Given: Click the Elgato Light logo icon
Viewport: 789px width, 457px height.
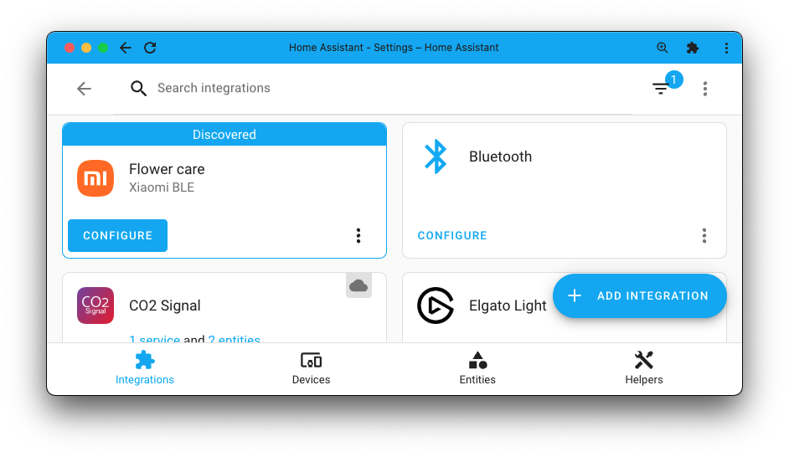Looking at the screenshot, I should (435, 306).
